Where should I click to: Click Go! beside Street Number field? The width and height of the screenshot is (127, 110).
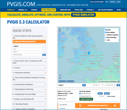tap(44, 55)
